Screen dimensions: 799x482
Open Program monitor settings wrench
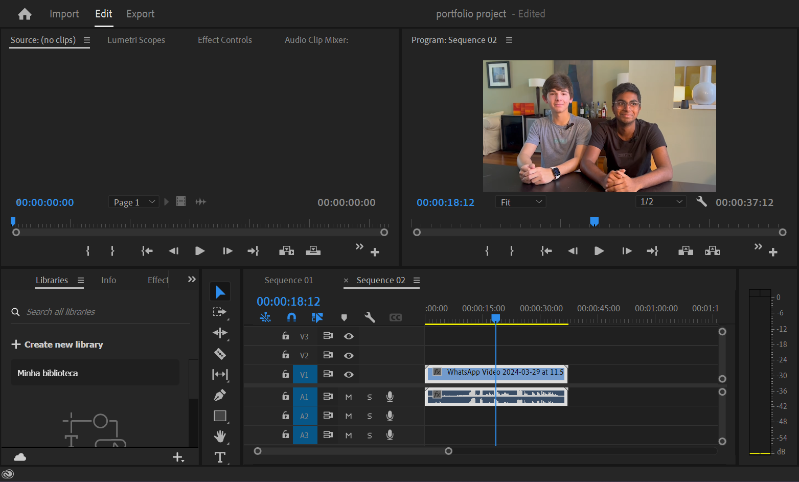point(701,201)
